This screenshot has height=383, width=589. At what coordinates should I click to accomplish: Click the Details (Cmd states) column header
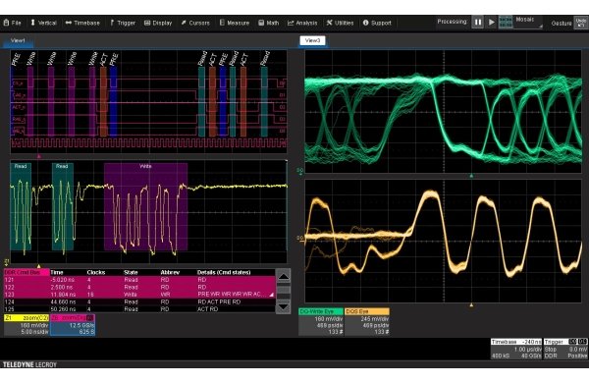click(224, 272)
